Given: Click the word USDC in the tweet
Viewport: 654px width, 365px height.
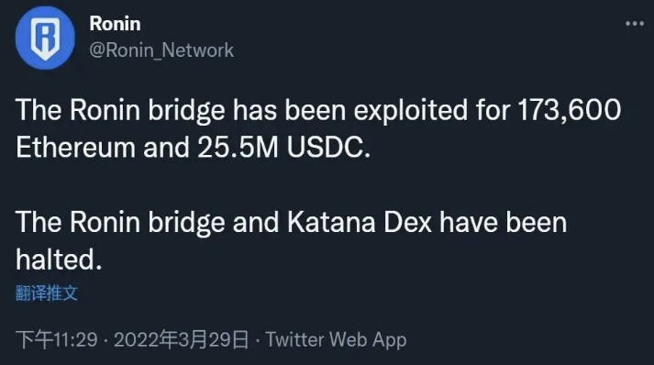Looking at the screenshot, I should pos(328,148).
